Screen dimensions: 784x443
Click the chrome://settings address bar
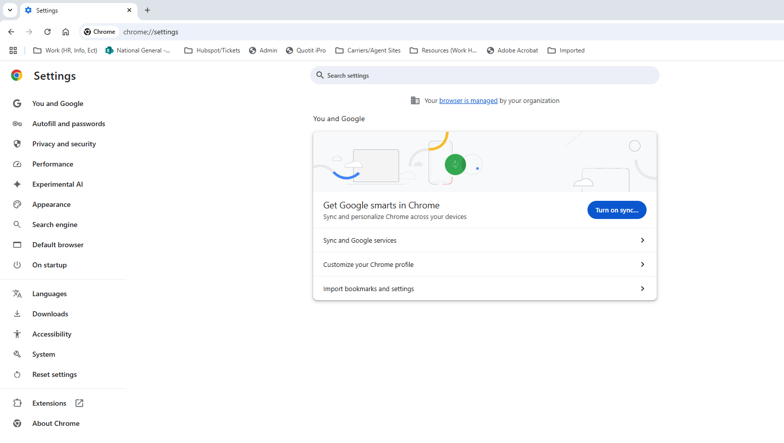click(x=151, y=32)
